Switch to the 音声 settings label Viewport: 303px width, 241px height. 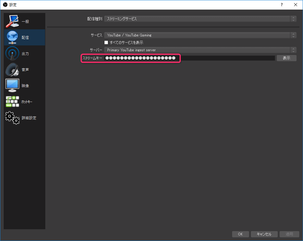25,70
